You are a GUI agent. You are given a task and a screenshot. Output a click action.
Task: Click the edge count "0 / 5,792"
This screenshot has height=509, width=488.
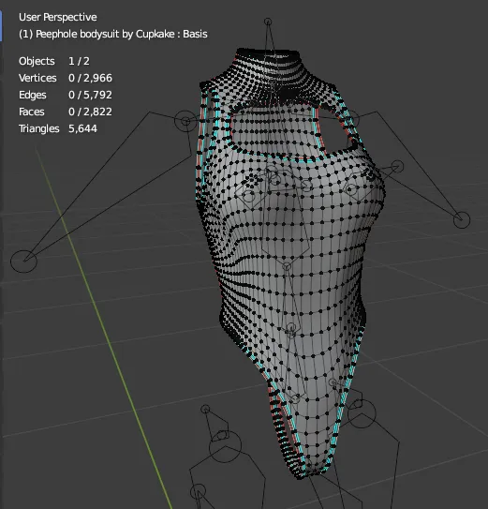click(x=90, y=95)
